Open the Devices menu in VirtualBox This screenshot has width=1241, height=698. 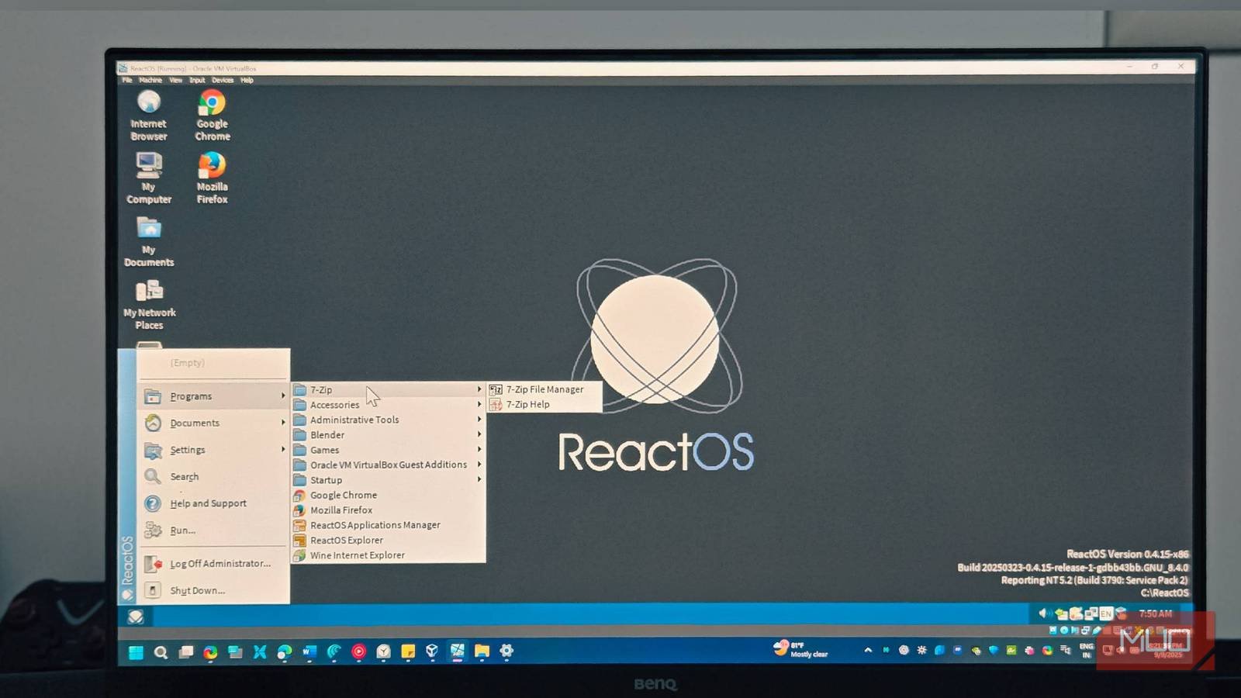click(223, 80)
